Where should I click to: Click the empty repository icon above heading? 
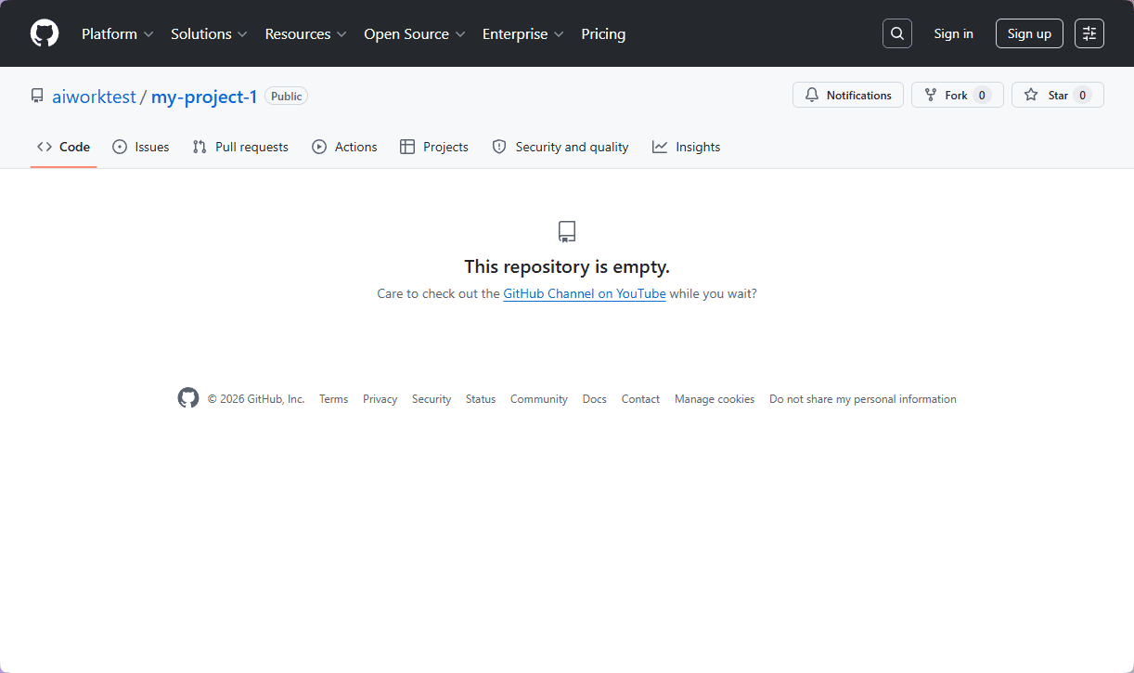567,232
